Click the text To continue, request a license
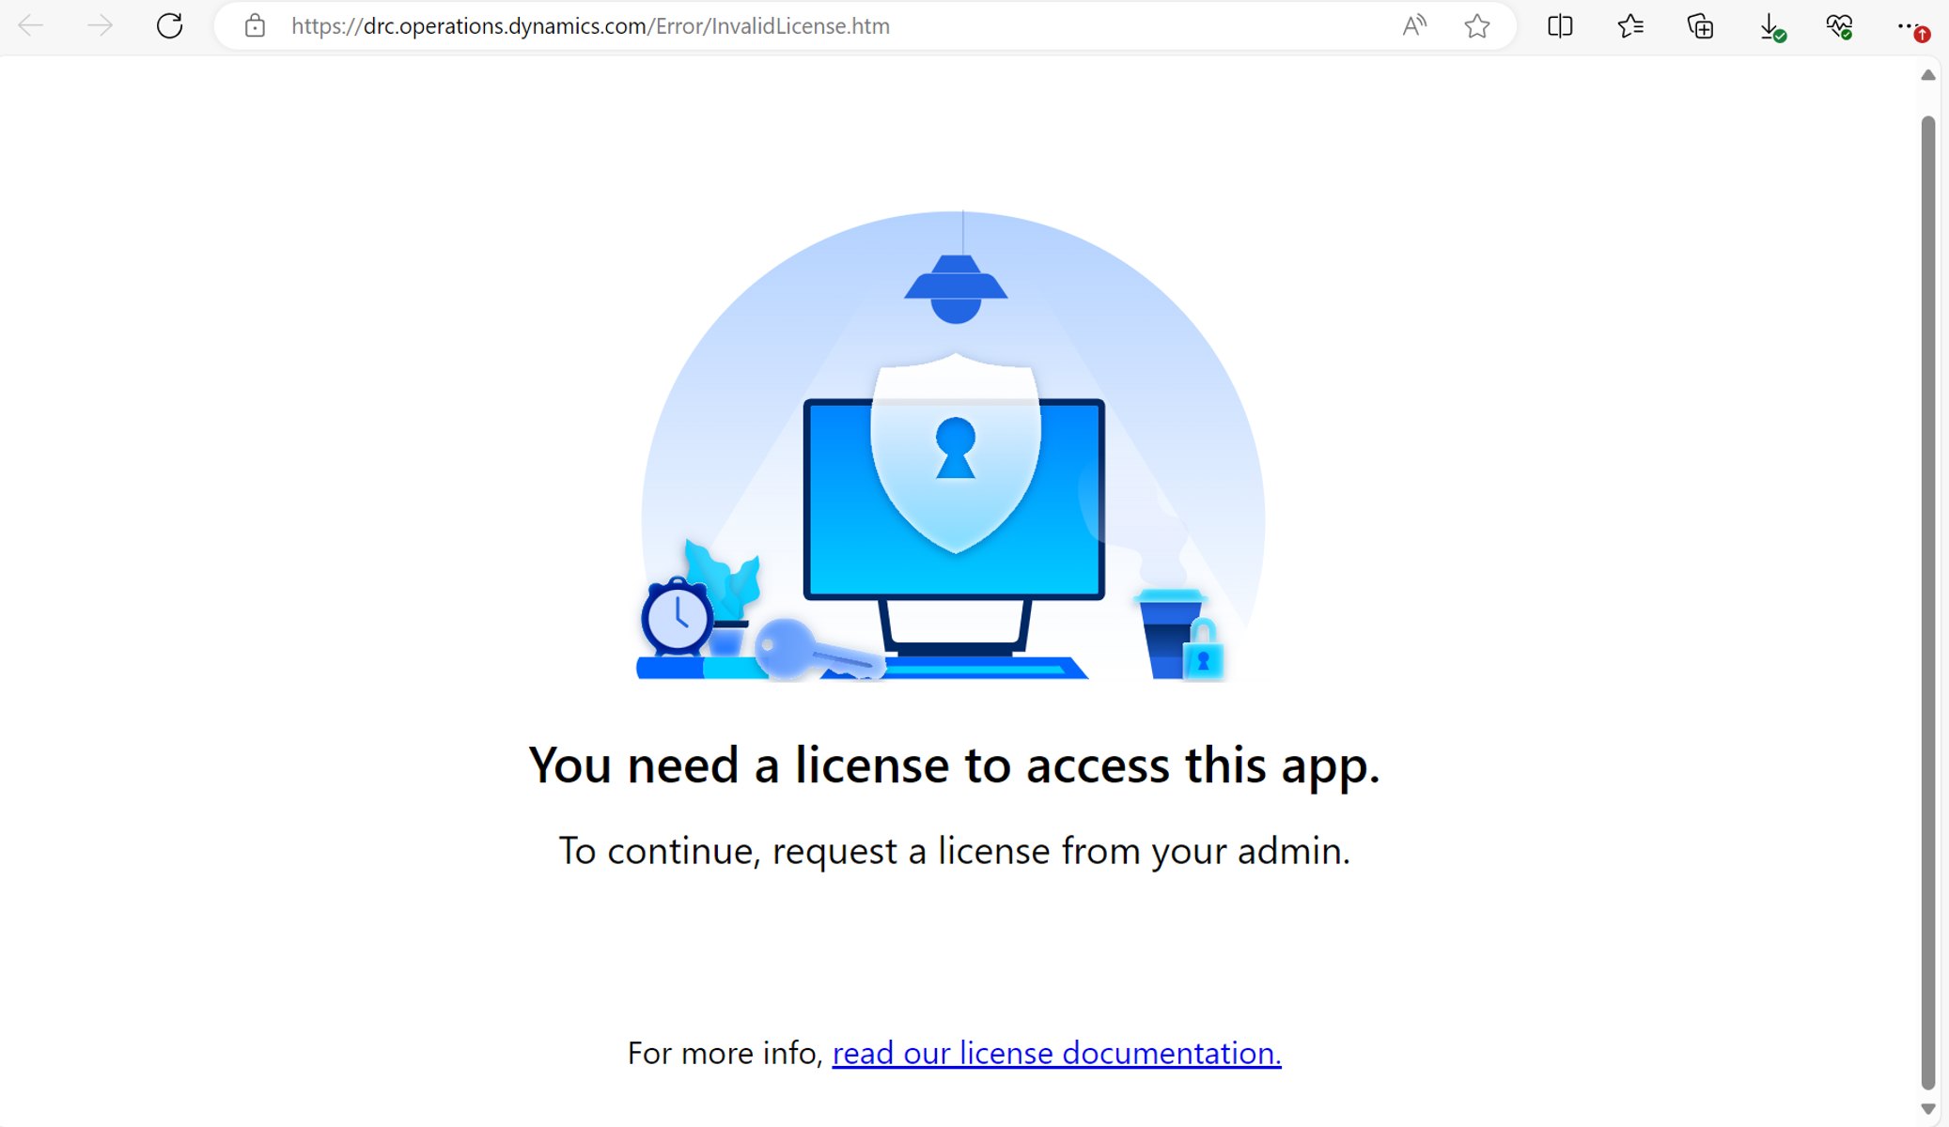 pos(954,851)
